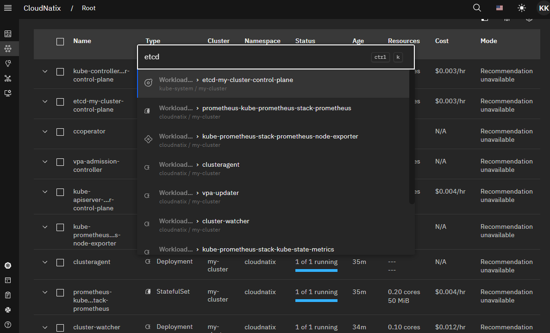This screenshot has width=550, height=333.
Task: Open the KK user avatar menu
Action: tap(544, 8)
